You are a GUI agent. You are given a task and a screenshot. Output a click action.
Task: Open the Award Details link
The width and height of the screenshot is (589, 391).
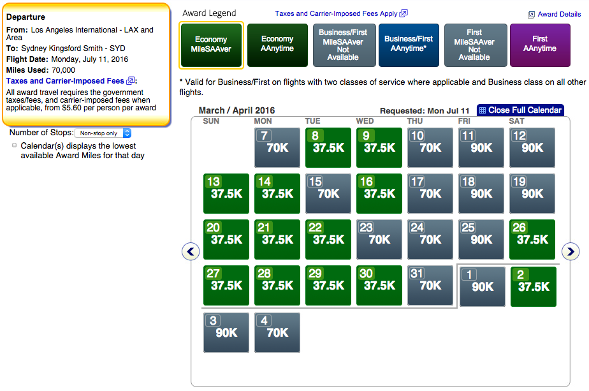(x=559, y=14)
